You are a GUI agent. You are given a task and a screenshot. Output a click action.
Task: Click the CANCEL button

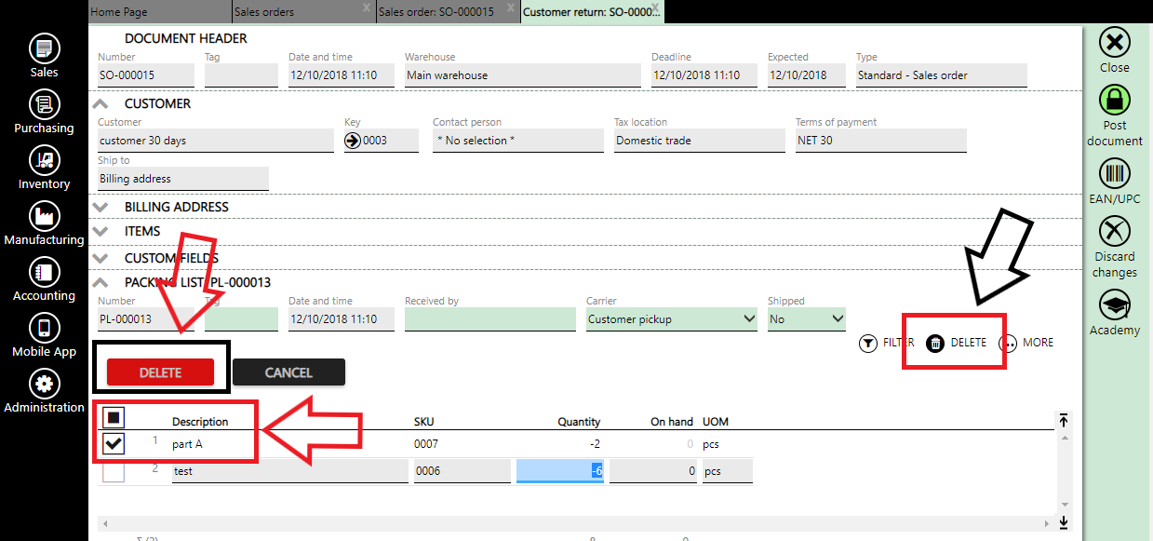click(x=288, y=372)
